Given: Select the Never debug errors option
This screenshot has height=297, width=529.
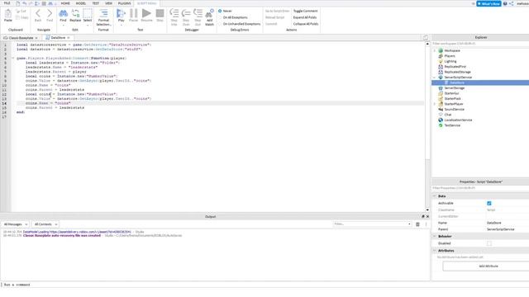Looking at the screenshot, I should (x=220, y=11).
